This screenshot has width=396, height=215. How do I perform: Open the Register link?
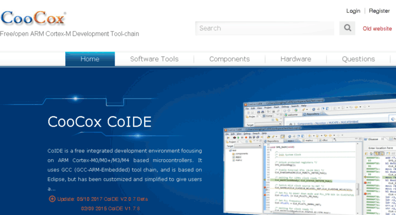(379, 11)
